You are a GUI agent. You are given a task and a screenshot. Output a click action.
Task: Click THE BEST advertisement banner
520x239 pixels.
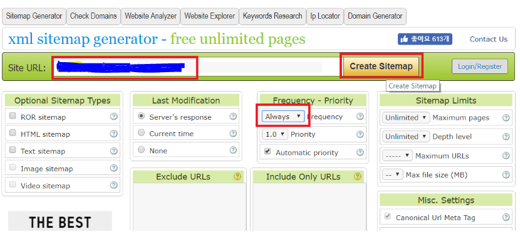(60, 221)
